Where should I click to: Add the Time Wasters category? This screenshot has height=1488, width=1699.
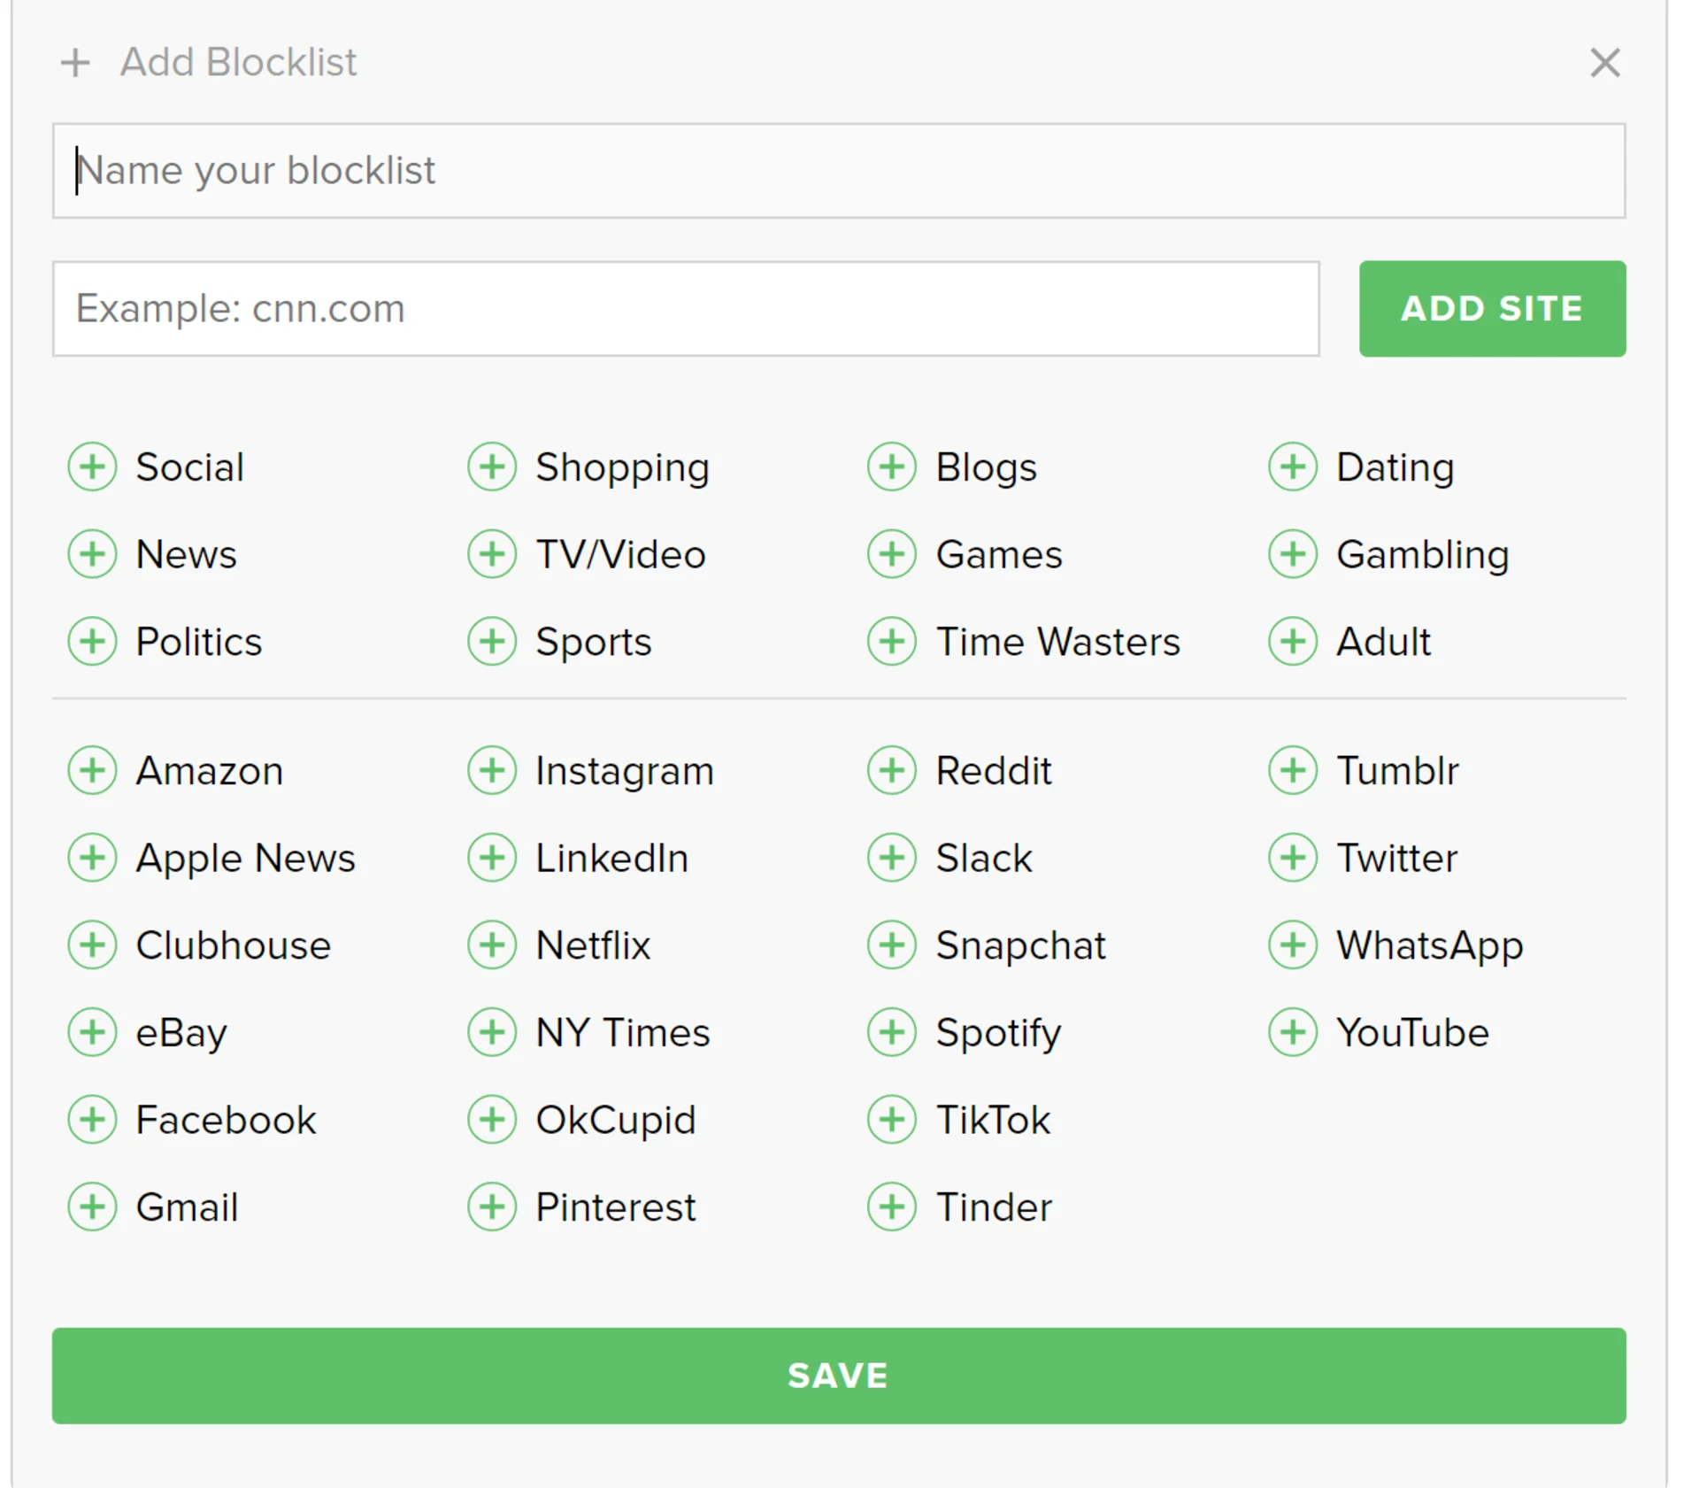click(891, 642)
